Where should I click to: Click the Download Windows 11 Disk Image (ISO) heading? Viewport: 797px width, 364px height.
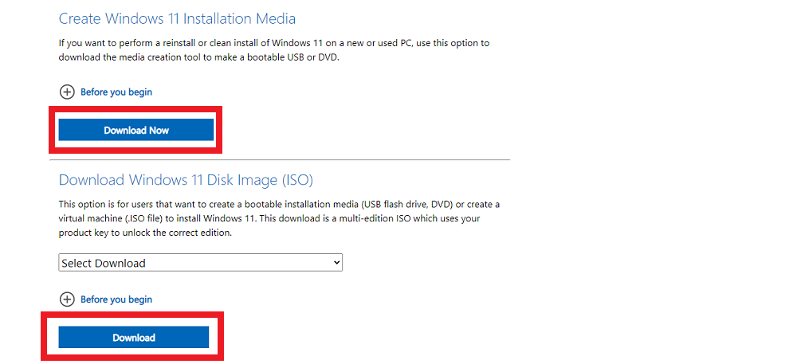[186, 180]
